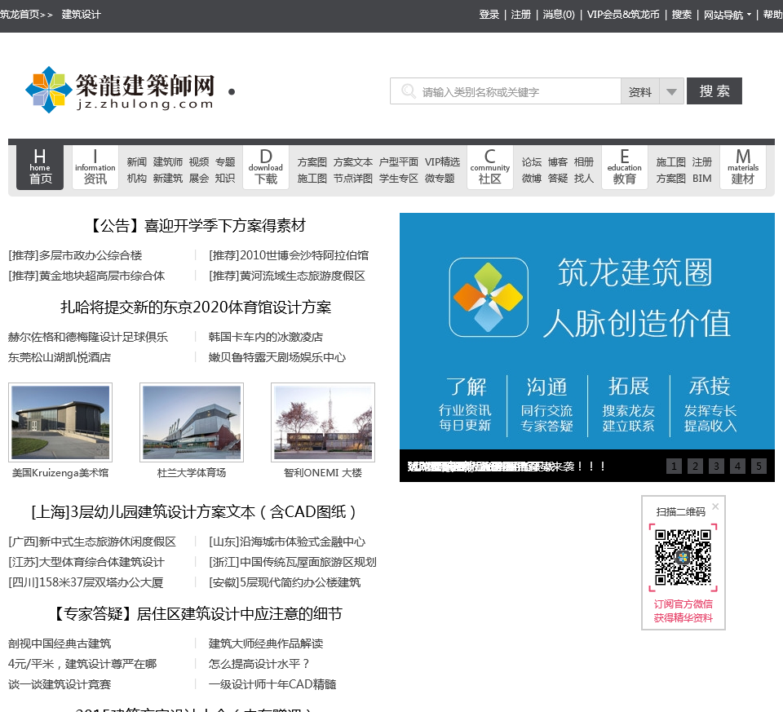783x712 pixels.
Task: Open 新闻 in the information menu
Action: point(137,161)
